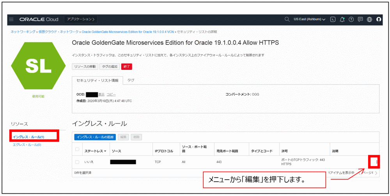This screenshot has height=196, width=390.
Task: Click the OCID 表示 link
Action: point(101,95)
